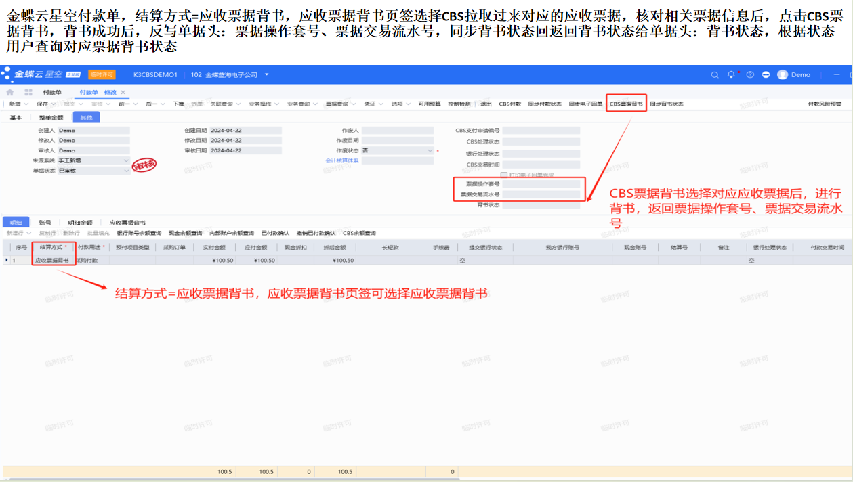Click 同步付款状态 in the toolbar
Viewport: 853px width, 482px height.
(545, 104)
